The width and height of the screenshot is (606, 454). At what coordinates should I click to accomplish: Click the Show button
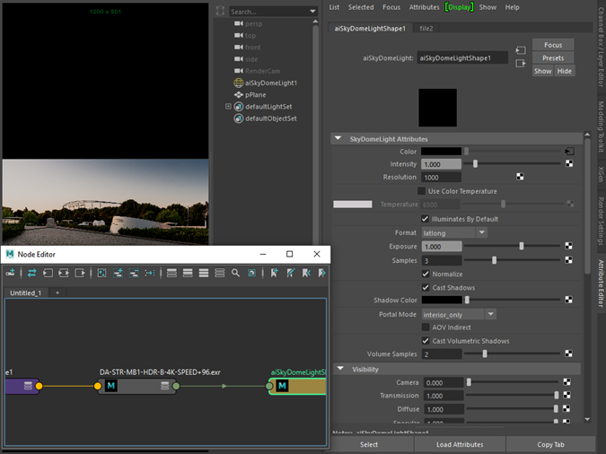[x=542, y=71]
